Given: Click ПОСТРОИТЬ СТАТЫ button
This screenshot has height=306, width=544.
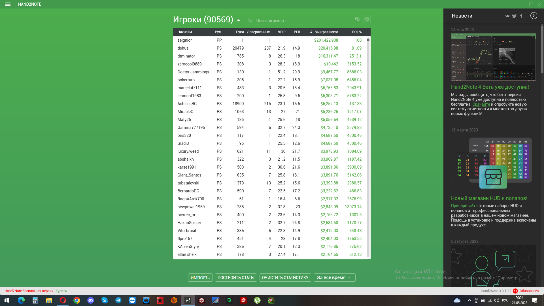Looking at the screenshot, I should [x=236, y=277].
